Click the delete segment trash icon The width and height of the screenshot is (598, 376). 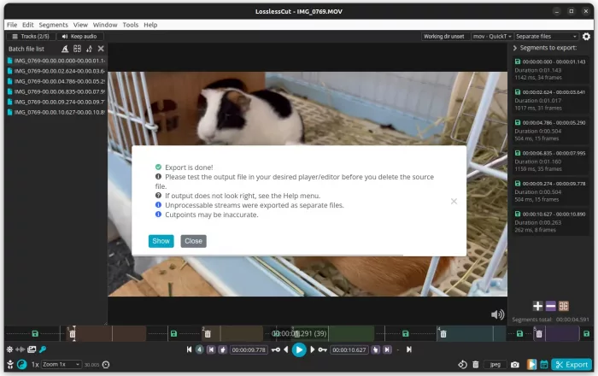(476, 364)
